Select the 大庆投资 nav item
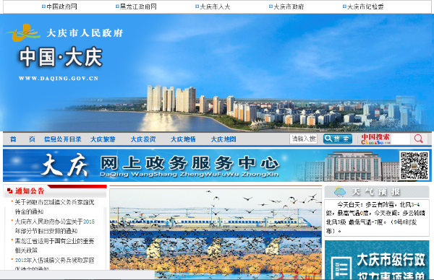The image size is (434, 280). coord(143,139)
